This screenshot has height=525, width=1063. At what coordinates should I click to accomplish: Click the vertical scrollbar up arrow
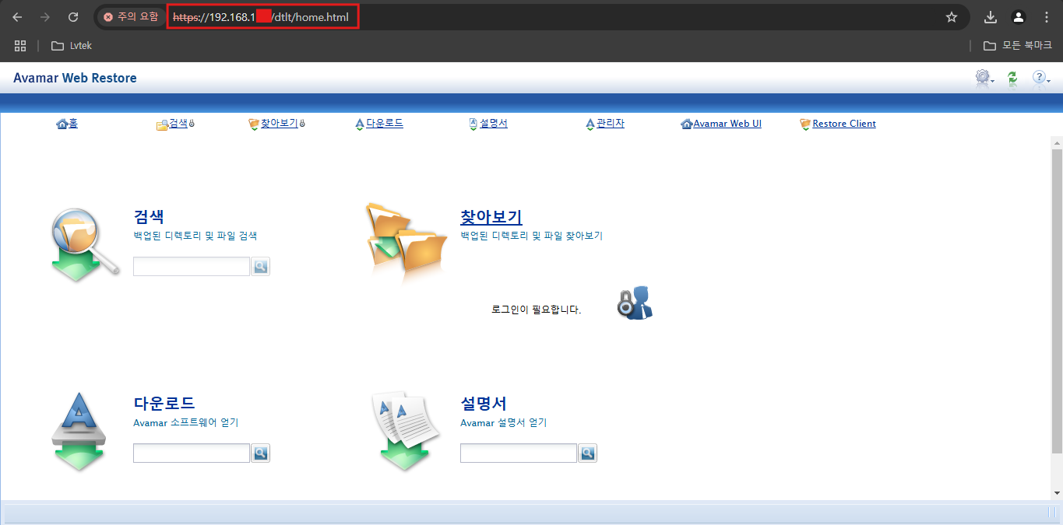click(x=1057, y=143)
